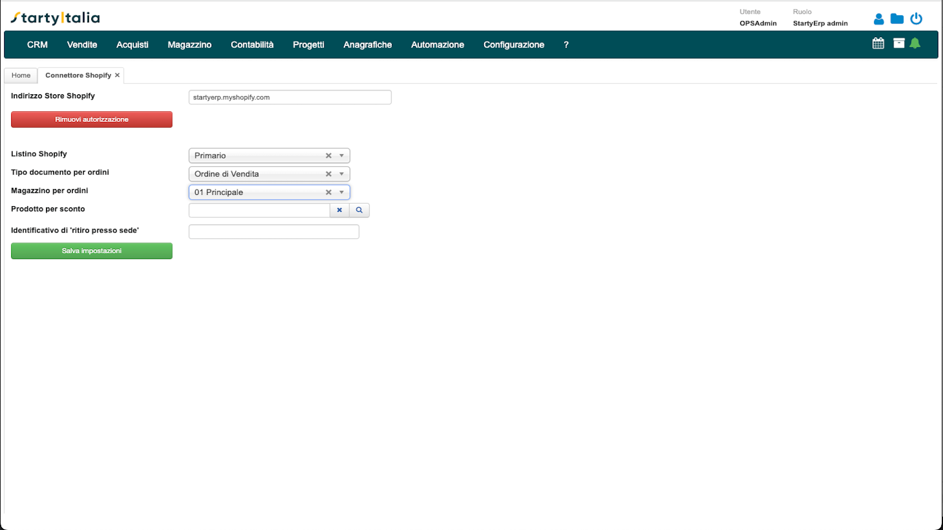The image size is (943, 530).
Task: Clear the Prodotto per sconto field
Action: 339,210
